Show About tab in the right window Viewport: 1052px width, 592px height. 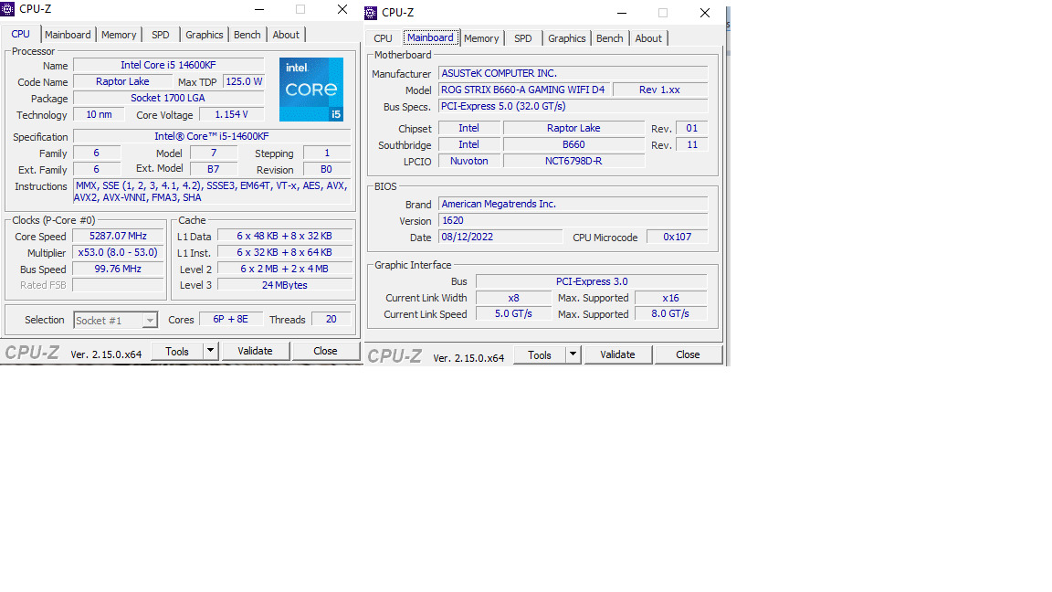[648, 39]
